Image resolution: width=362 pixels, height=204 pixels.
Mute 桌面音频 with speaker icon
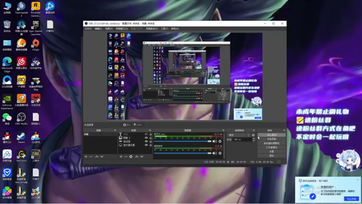point(214,153)
